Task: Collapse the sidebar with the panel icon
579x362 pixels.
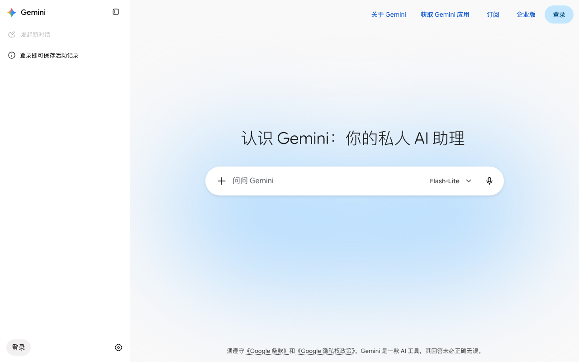Action: coord(116,12)
